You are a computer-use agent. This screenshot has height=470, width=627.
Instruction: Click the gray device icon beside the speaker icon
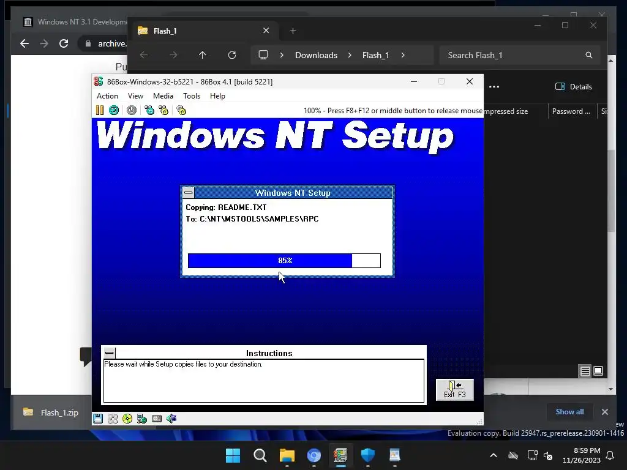[157, 419]
